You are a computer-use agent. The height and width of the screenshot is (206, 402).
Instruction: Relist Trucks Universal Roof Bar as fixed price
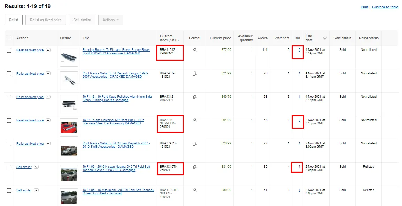(x=30, y=120)
